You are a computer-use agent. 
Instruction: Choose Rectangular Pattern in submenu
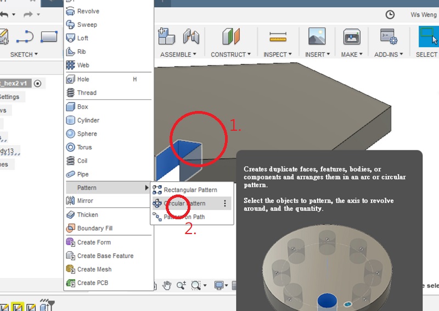192,190
